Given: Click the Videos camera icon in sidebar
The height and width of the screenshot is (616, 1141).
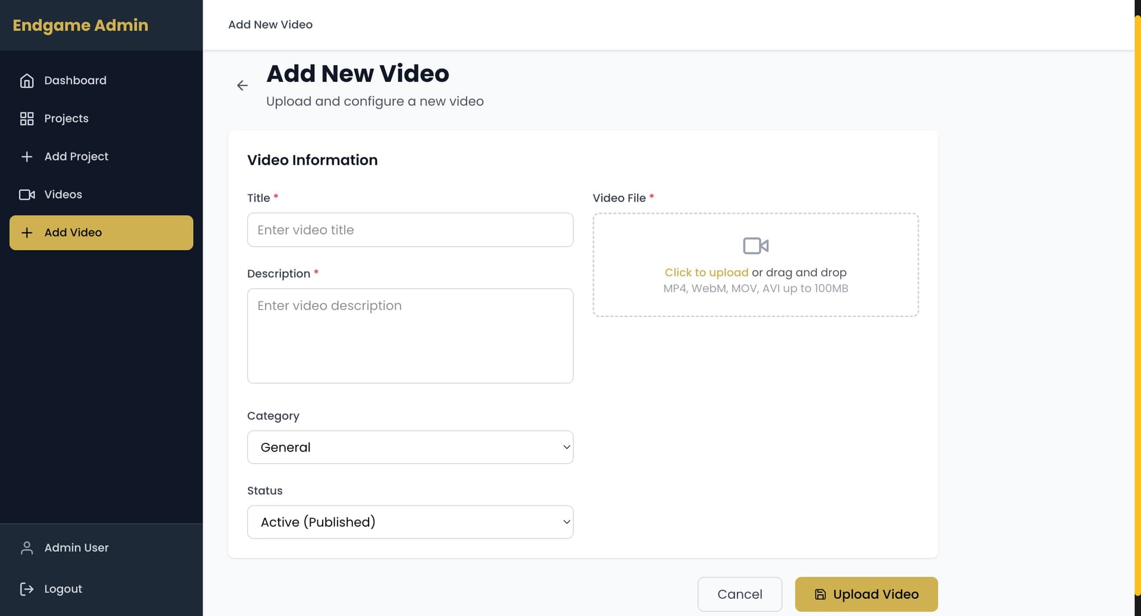Looking at the screenshot, I should pos(27,195).
